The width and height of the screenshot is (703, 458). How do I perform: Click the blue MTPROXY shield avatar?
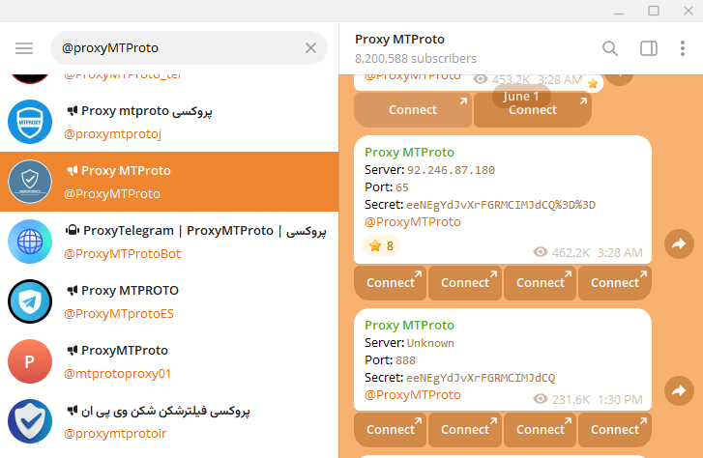click(x=30, y=122)
